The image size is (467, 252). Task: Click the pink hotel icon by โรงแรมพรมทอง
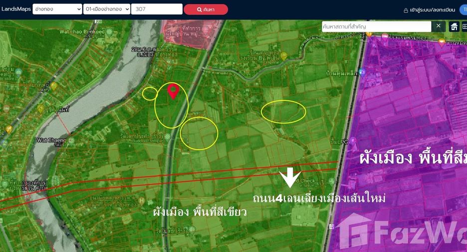pyautogui.click(x=385, y=36)
